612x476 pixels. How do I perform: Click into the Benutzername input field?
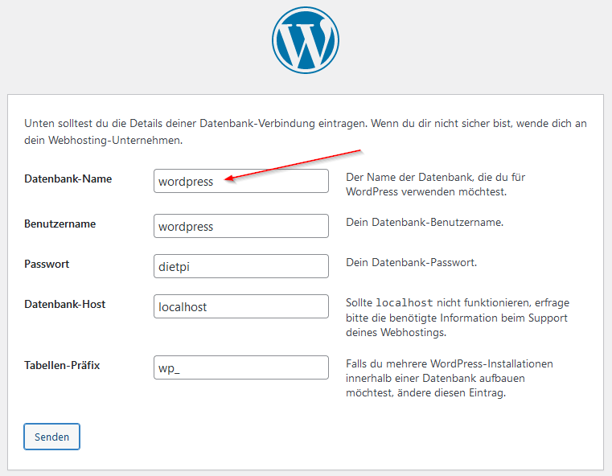click(x=241, y=226)
